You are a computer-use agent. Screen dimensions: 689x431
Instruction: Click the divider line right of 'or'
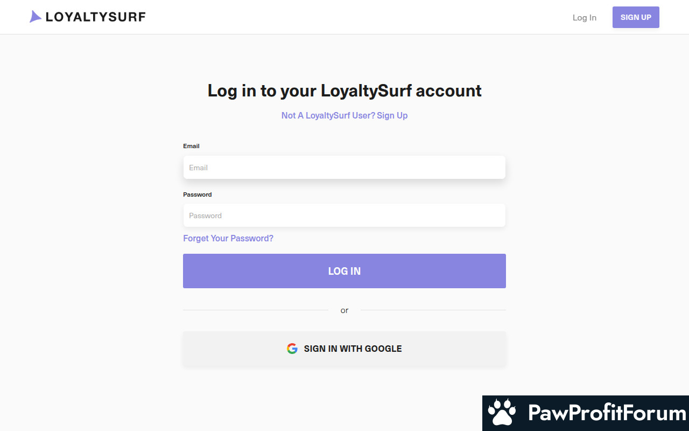tap(433, 310)
